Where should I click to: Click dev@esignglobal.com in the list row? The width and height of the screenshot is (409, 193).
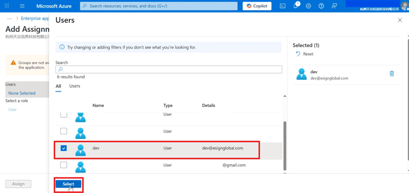pyautogui.click(x=223, y=148)
